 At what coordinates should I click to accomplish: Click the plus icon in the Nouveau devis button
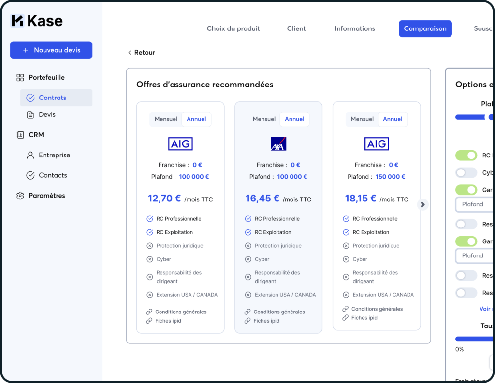tap(26, 50)
